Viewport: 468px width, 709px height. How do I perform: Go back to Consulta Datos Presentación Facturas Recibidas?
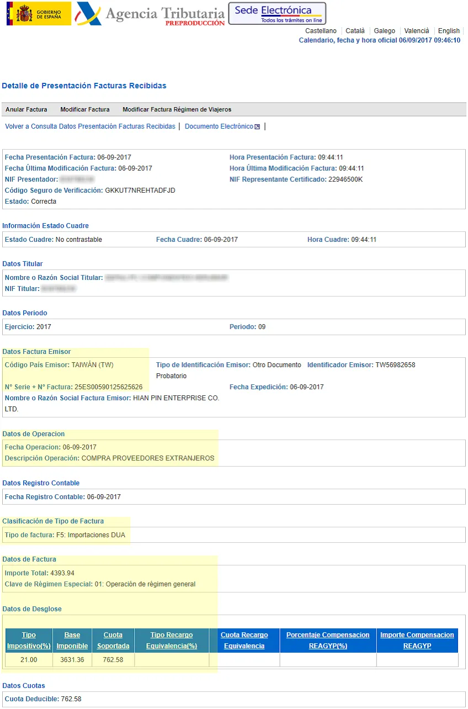point(90,126)
